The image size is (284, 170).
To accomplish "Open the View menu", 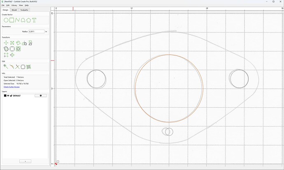I will pyautogui.click(x=21, y=5).
